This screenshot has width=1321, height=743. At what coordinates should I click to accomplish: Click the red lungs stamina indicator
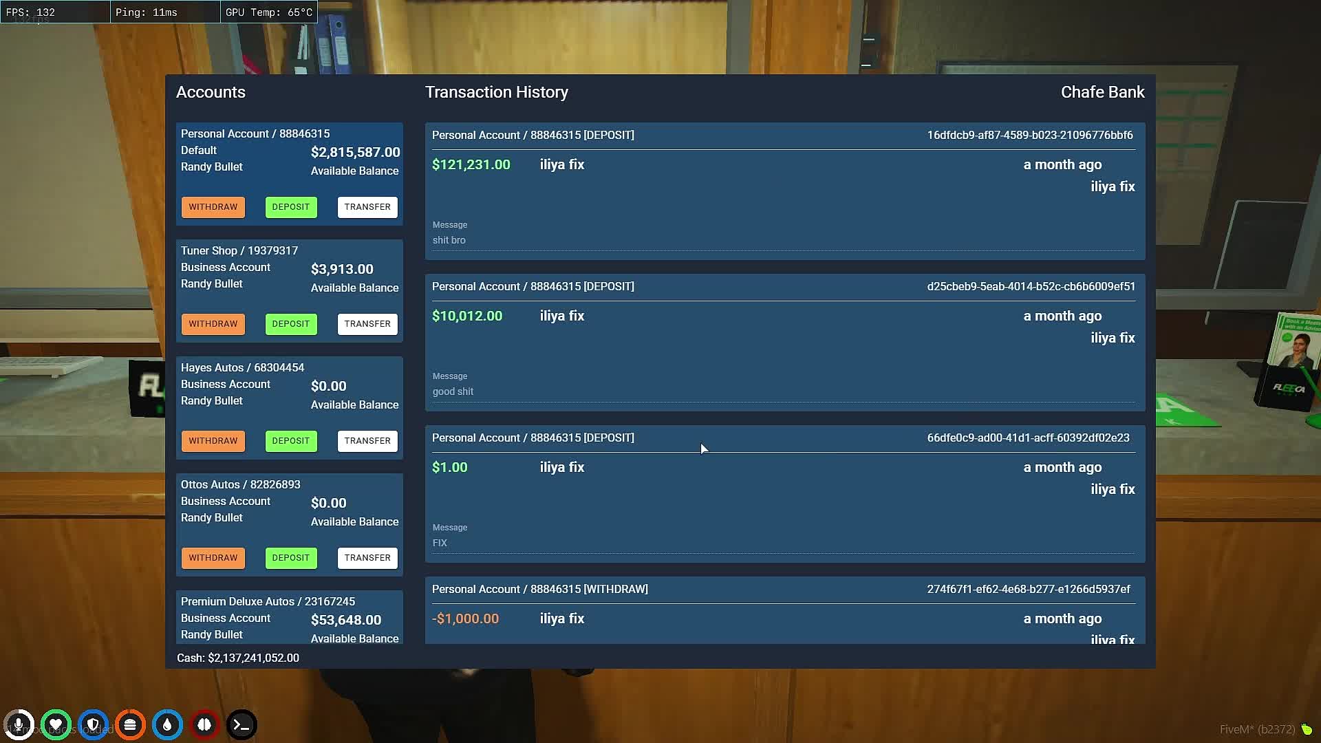point(204,724)
